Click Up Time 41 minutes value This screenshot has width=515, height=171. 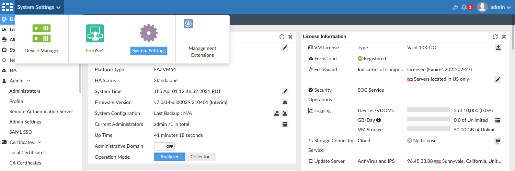click(179, 135)
